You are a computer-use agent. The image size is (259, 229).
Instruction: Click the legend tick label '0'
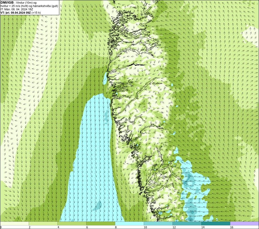[x=1, y=227]
